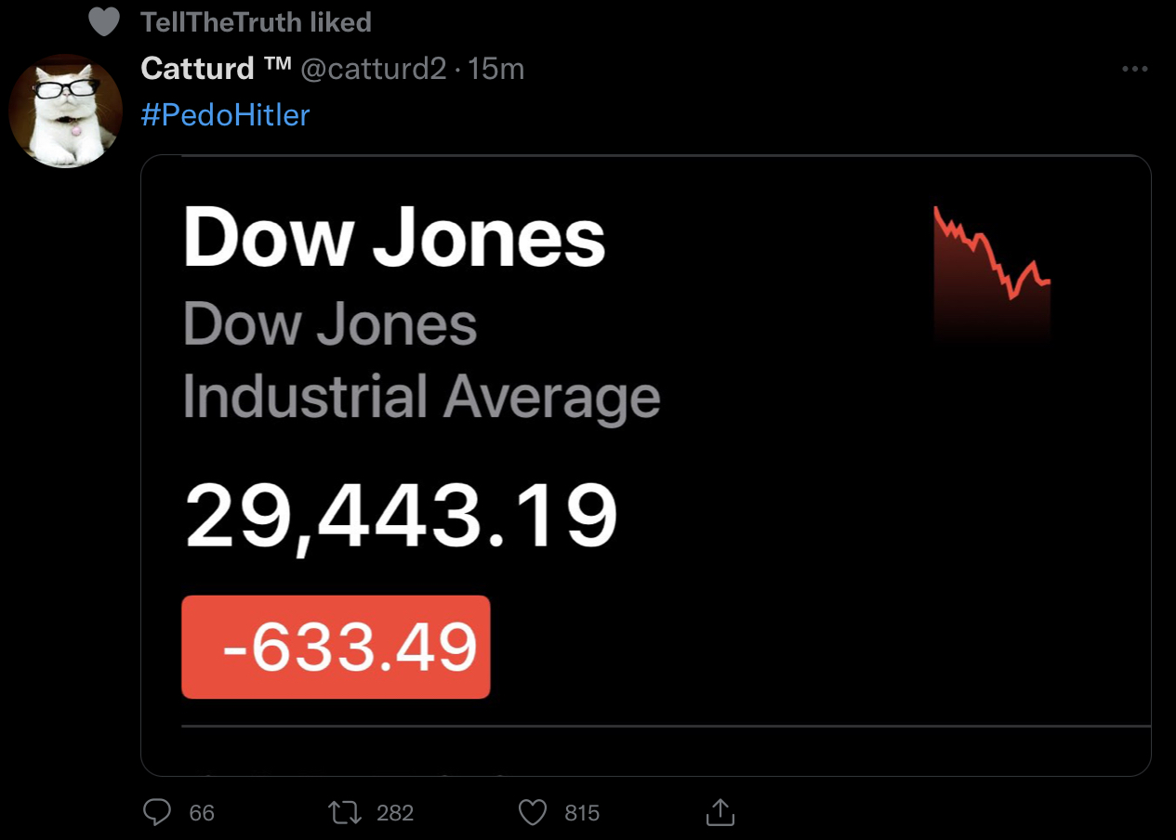Retweet the Catturd tweet
1176x840 pixels.
[346, 813]
